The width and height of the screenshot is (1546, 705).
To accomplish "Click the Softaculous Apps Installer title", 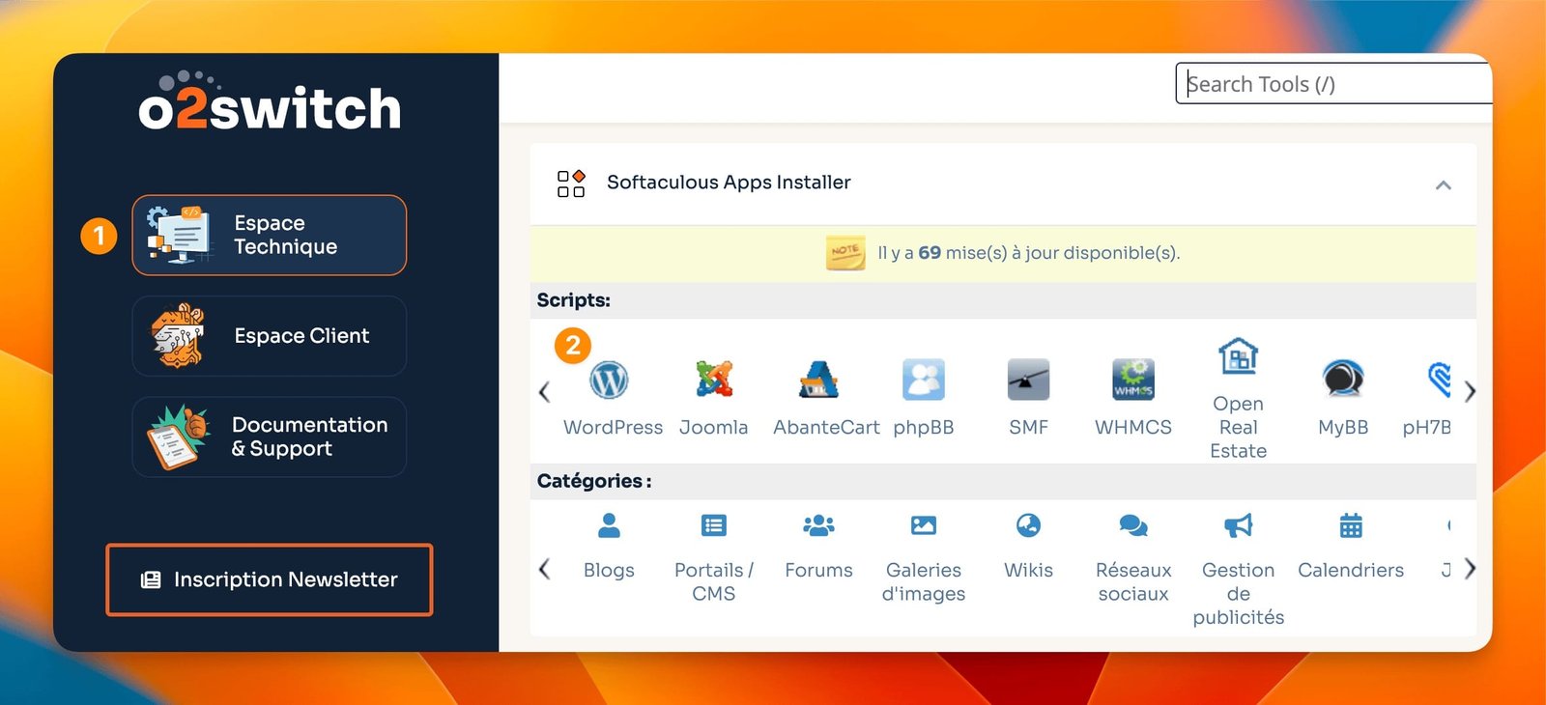I will pyautogui.click(x=729, y=183).
